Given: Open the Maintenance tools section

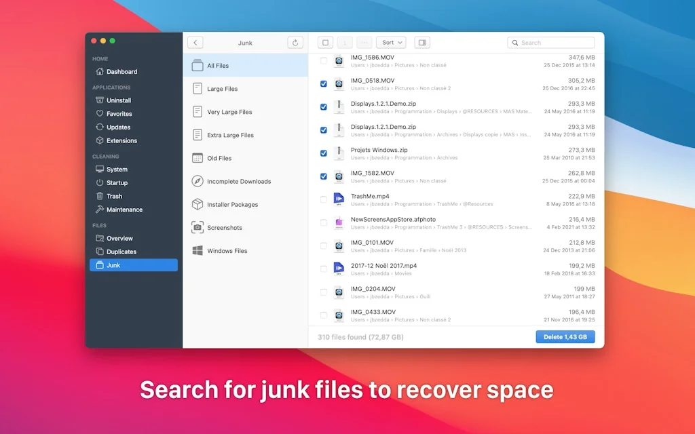Looking at the screenshot, I should tap(124, 210).
